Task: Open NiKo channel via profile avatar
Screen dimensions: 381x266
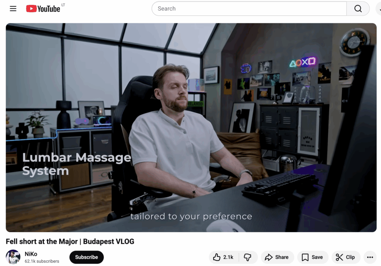Action: point(13,257)
